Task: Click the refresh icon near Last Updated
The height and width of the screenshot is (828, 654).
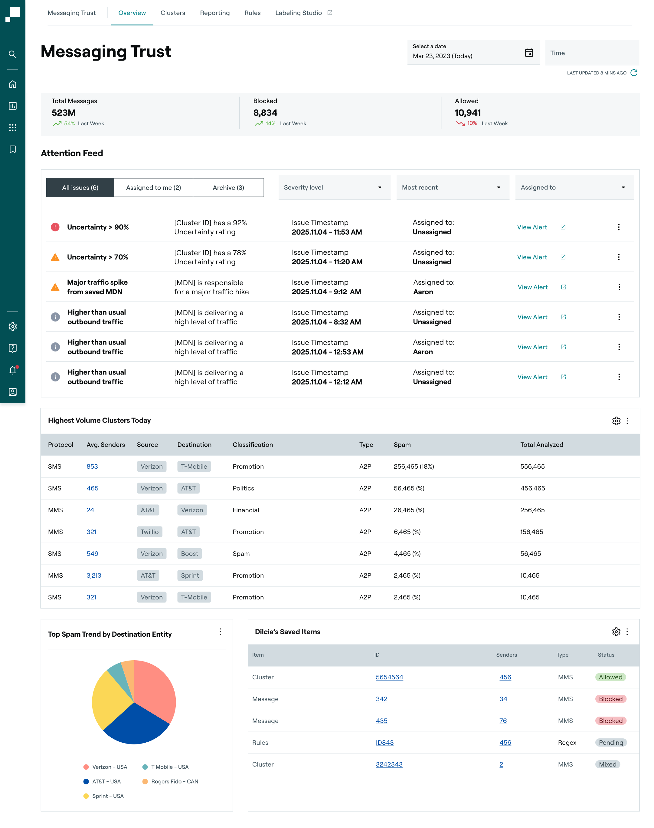Action: click(x=634, y=73)
